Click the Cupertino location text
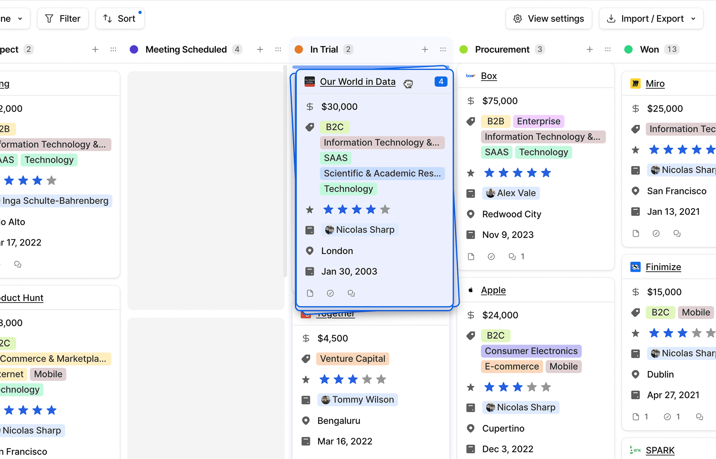The width and height of the screenshot is (716, 459). 503,429
